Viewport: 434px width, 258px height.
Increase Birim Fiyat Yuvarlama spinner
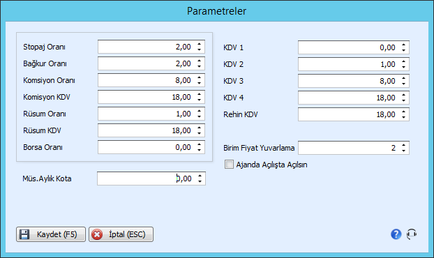pyautogui.click(x=403, y=145)
